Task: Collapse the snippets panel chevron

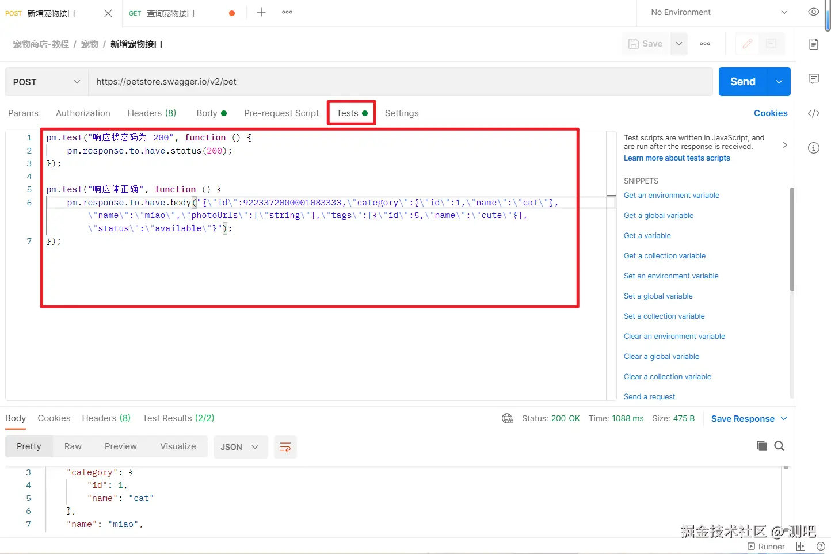Action: (785, 145)
